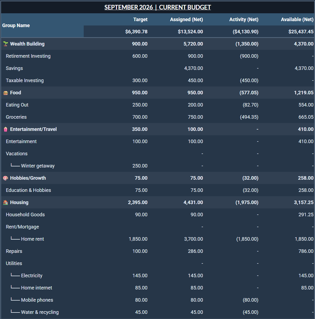
Task: Select the Entertainment/Travel group label
Action: point(33,129)
